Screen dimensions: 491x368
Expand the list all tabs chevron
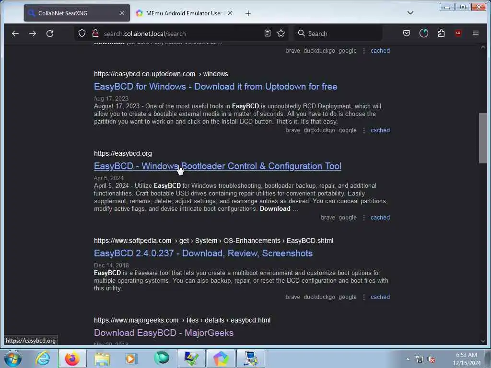click(x=410, y=13)
